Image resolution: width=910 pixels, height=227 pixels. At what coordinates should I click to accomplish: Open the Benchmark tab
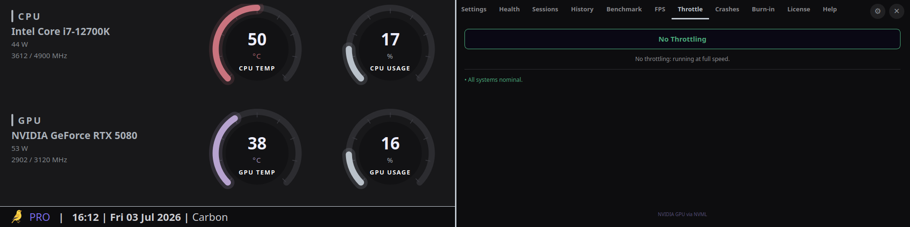pos(624,9)
